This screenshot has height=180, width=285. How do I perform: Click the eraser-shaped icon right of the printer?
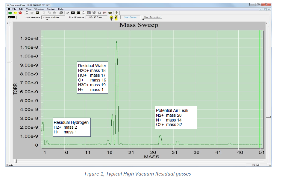[x=67, y=13]
